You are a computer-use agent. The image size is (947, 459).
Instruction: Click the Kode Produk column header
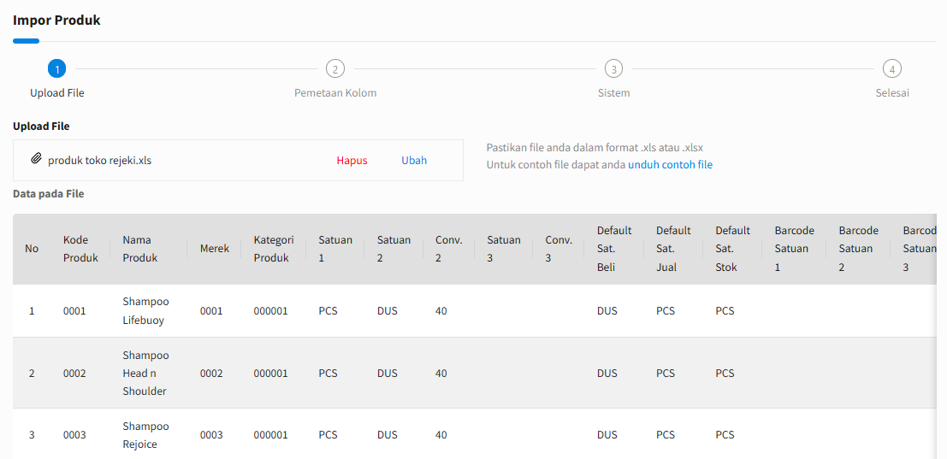pos(80,249)
